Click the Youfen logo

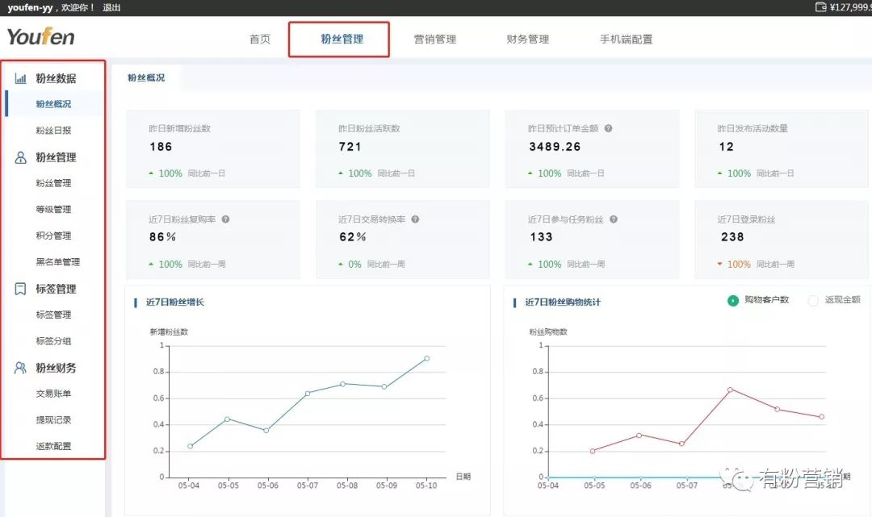click(40, 37)
